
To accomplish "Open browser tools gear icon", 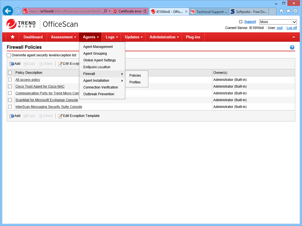I will point(295,11).
